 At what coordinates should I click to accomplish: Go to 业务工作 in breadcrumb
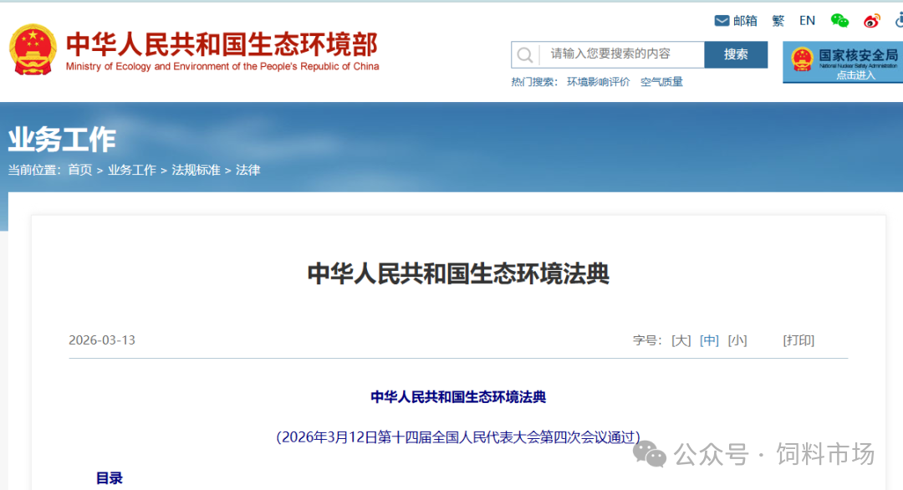tap(132, 170)
